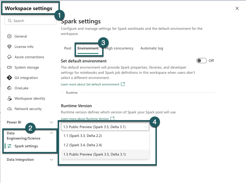Click the License info diamond icon
The width and height of the screenshot is (246, 183).
tap(9, 47)
